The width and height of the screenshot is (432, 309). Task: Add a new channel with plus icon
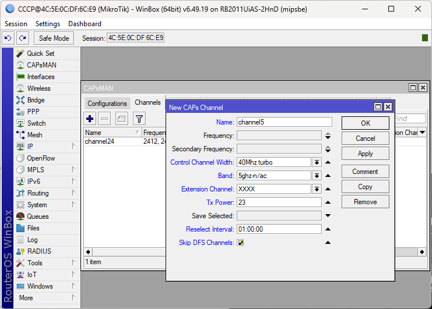click(x=90, y=119)
